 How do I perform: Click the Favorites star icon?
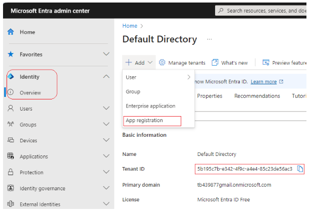point(11,54)
